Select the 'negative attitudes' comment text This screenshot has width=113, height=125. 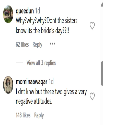(34, 101)
